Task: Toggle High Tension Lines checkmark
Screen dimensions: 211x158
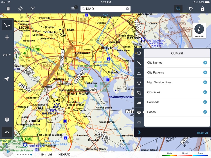Action: (x=205, y=82)
